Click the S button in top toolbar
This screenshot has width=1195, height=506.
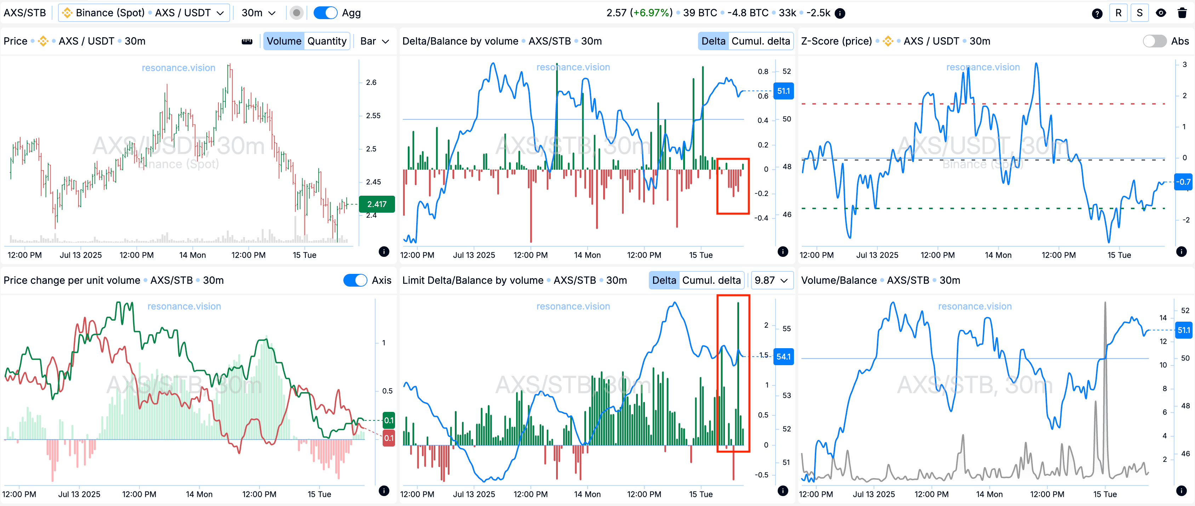click(x=1139, y=13)
